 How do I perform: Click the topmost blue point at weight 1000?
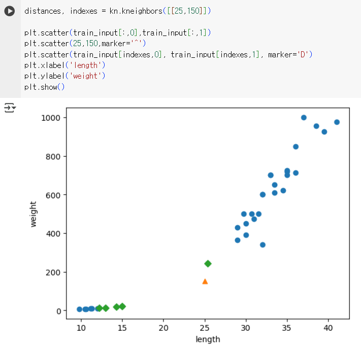point(304,118)
